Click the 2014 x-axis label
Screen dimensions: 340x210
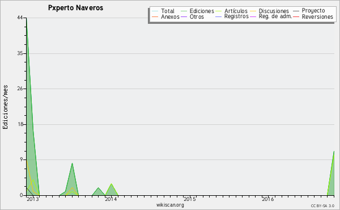(111, 199)
